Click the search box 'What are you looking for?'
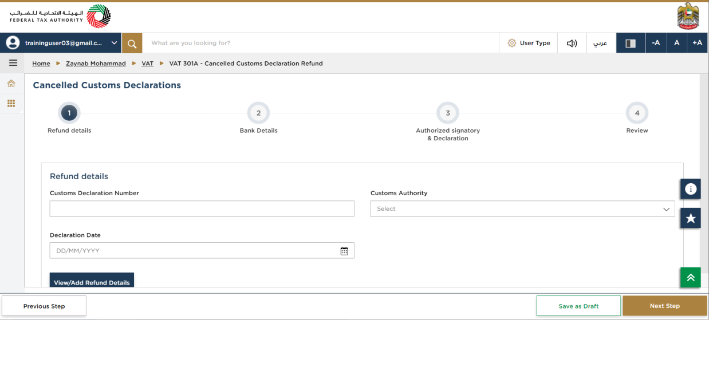The image size is (709, 371). pyautogui.click(x=321, y=43)
